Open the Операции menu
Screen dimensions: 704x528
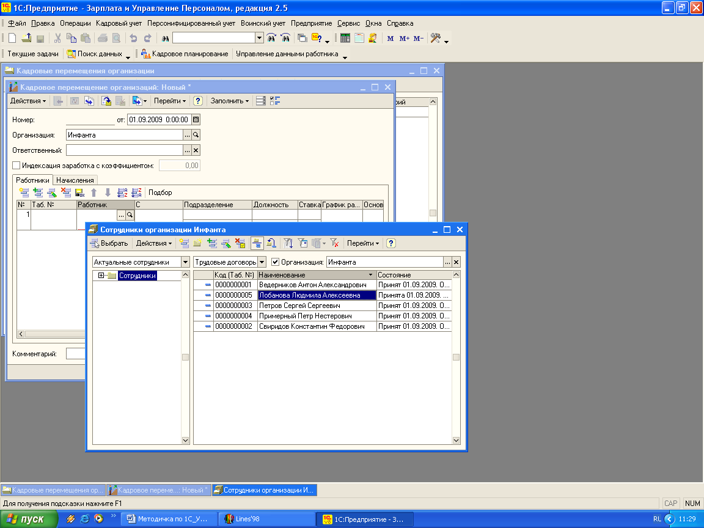(x=75, y=23)
